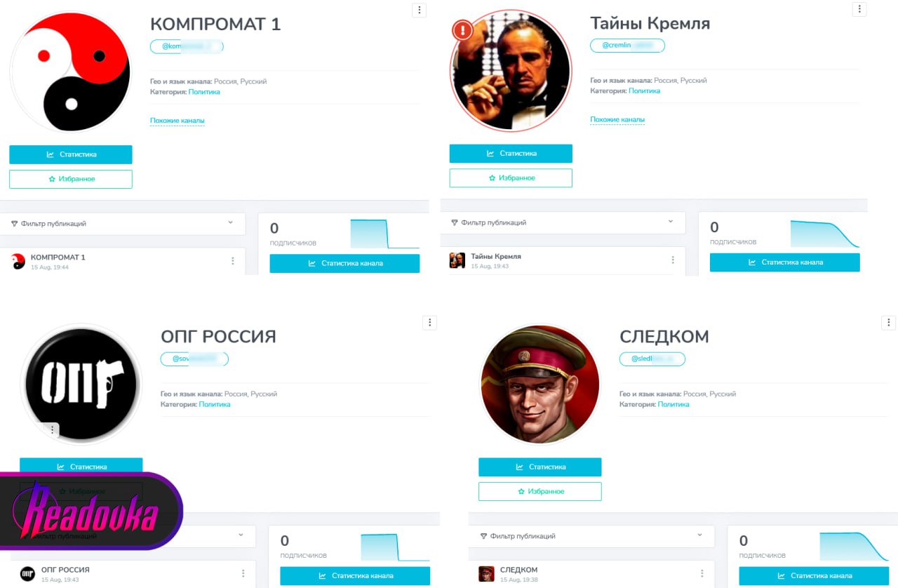The image size is (898, 588).
Task: Expand Фильтр публикаций under КОМПРОМАТ 1
Action: point(123,224)
